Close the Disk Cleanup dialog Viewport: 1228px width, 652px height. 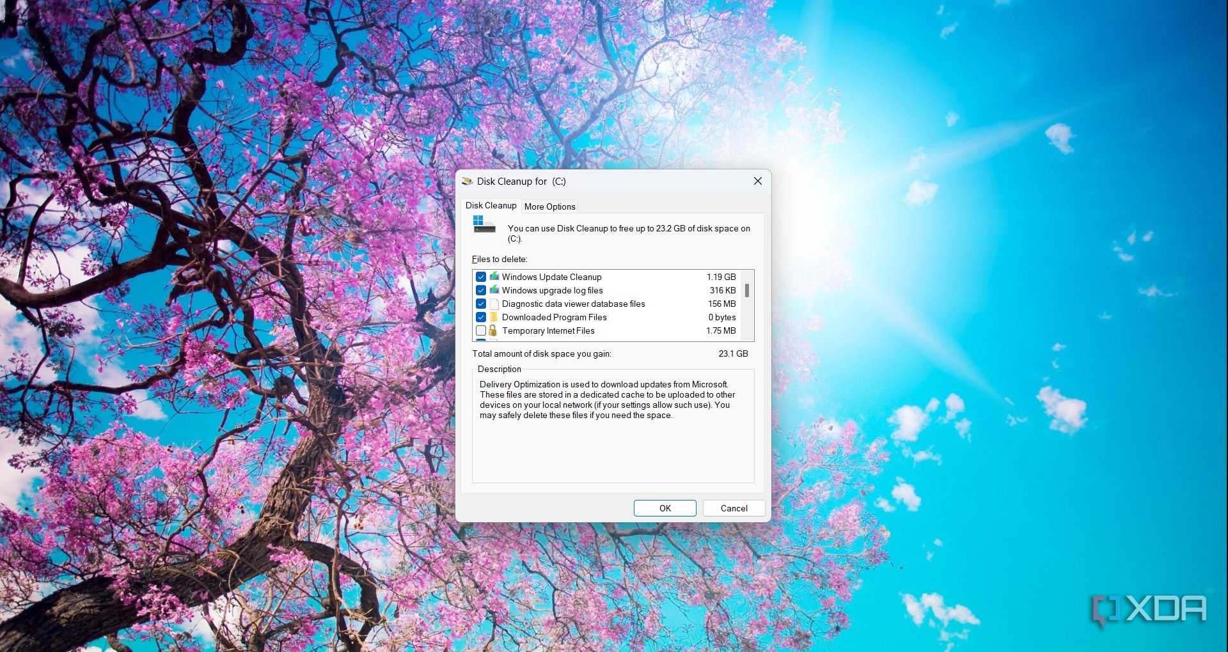point(758,181)
